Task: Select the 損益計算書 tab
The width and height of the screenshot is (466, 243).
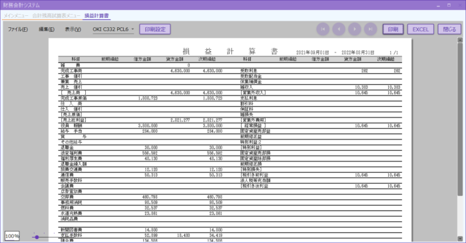Action: [97, 16]
